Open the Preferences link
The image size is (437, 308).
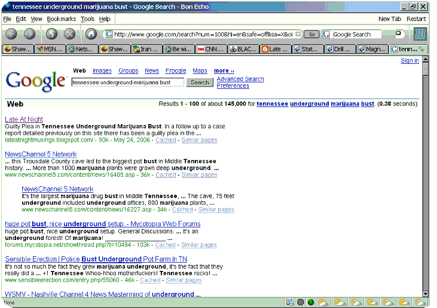[x=233, y=86]
